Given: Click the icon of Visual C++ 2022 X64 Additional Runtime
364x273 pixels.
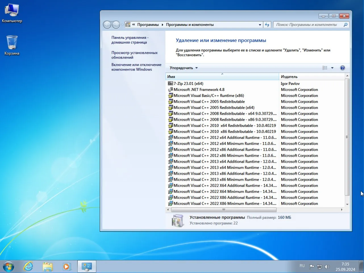Looking at the screenshot, I should (x=170, y=186).
